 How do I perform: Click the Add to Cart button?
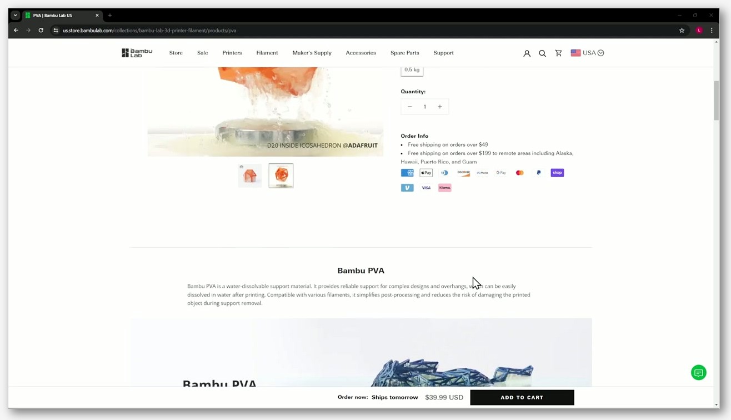[522, 397]
